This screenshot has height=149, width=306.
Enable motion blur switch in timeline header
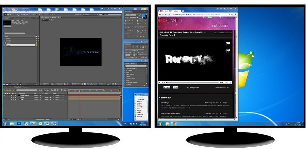pos(58,90)
